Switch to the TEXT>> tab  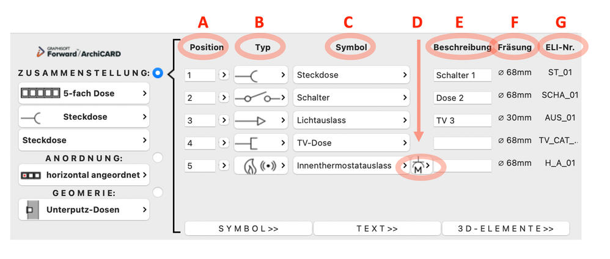tap(377, 228)
